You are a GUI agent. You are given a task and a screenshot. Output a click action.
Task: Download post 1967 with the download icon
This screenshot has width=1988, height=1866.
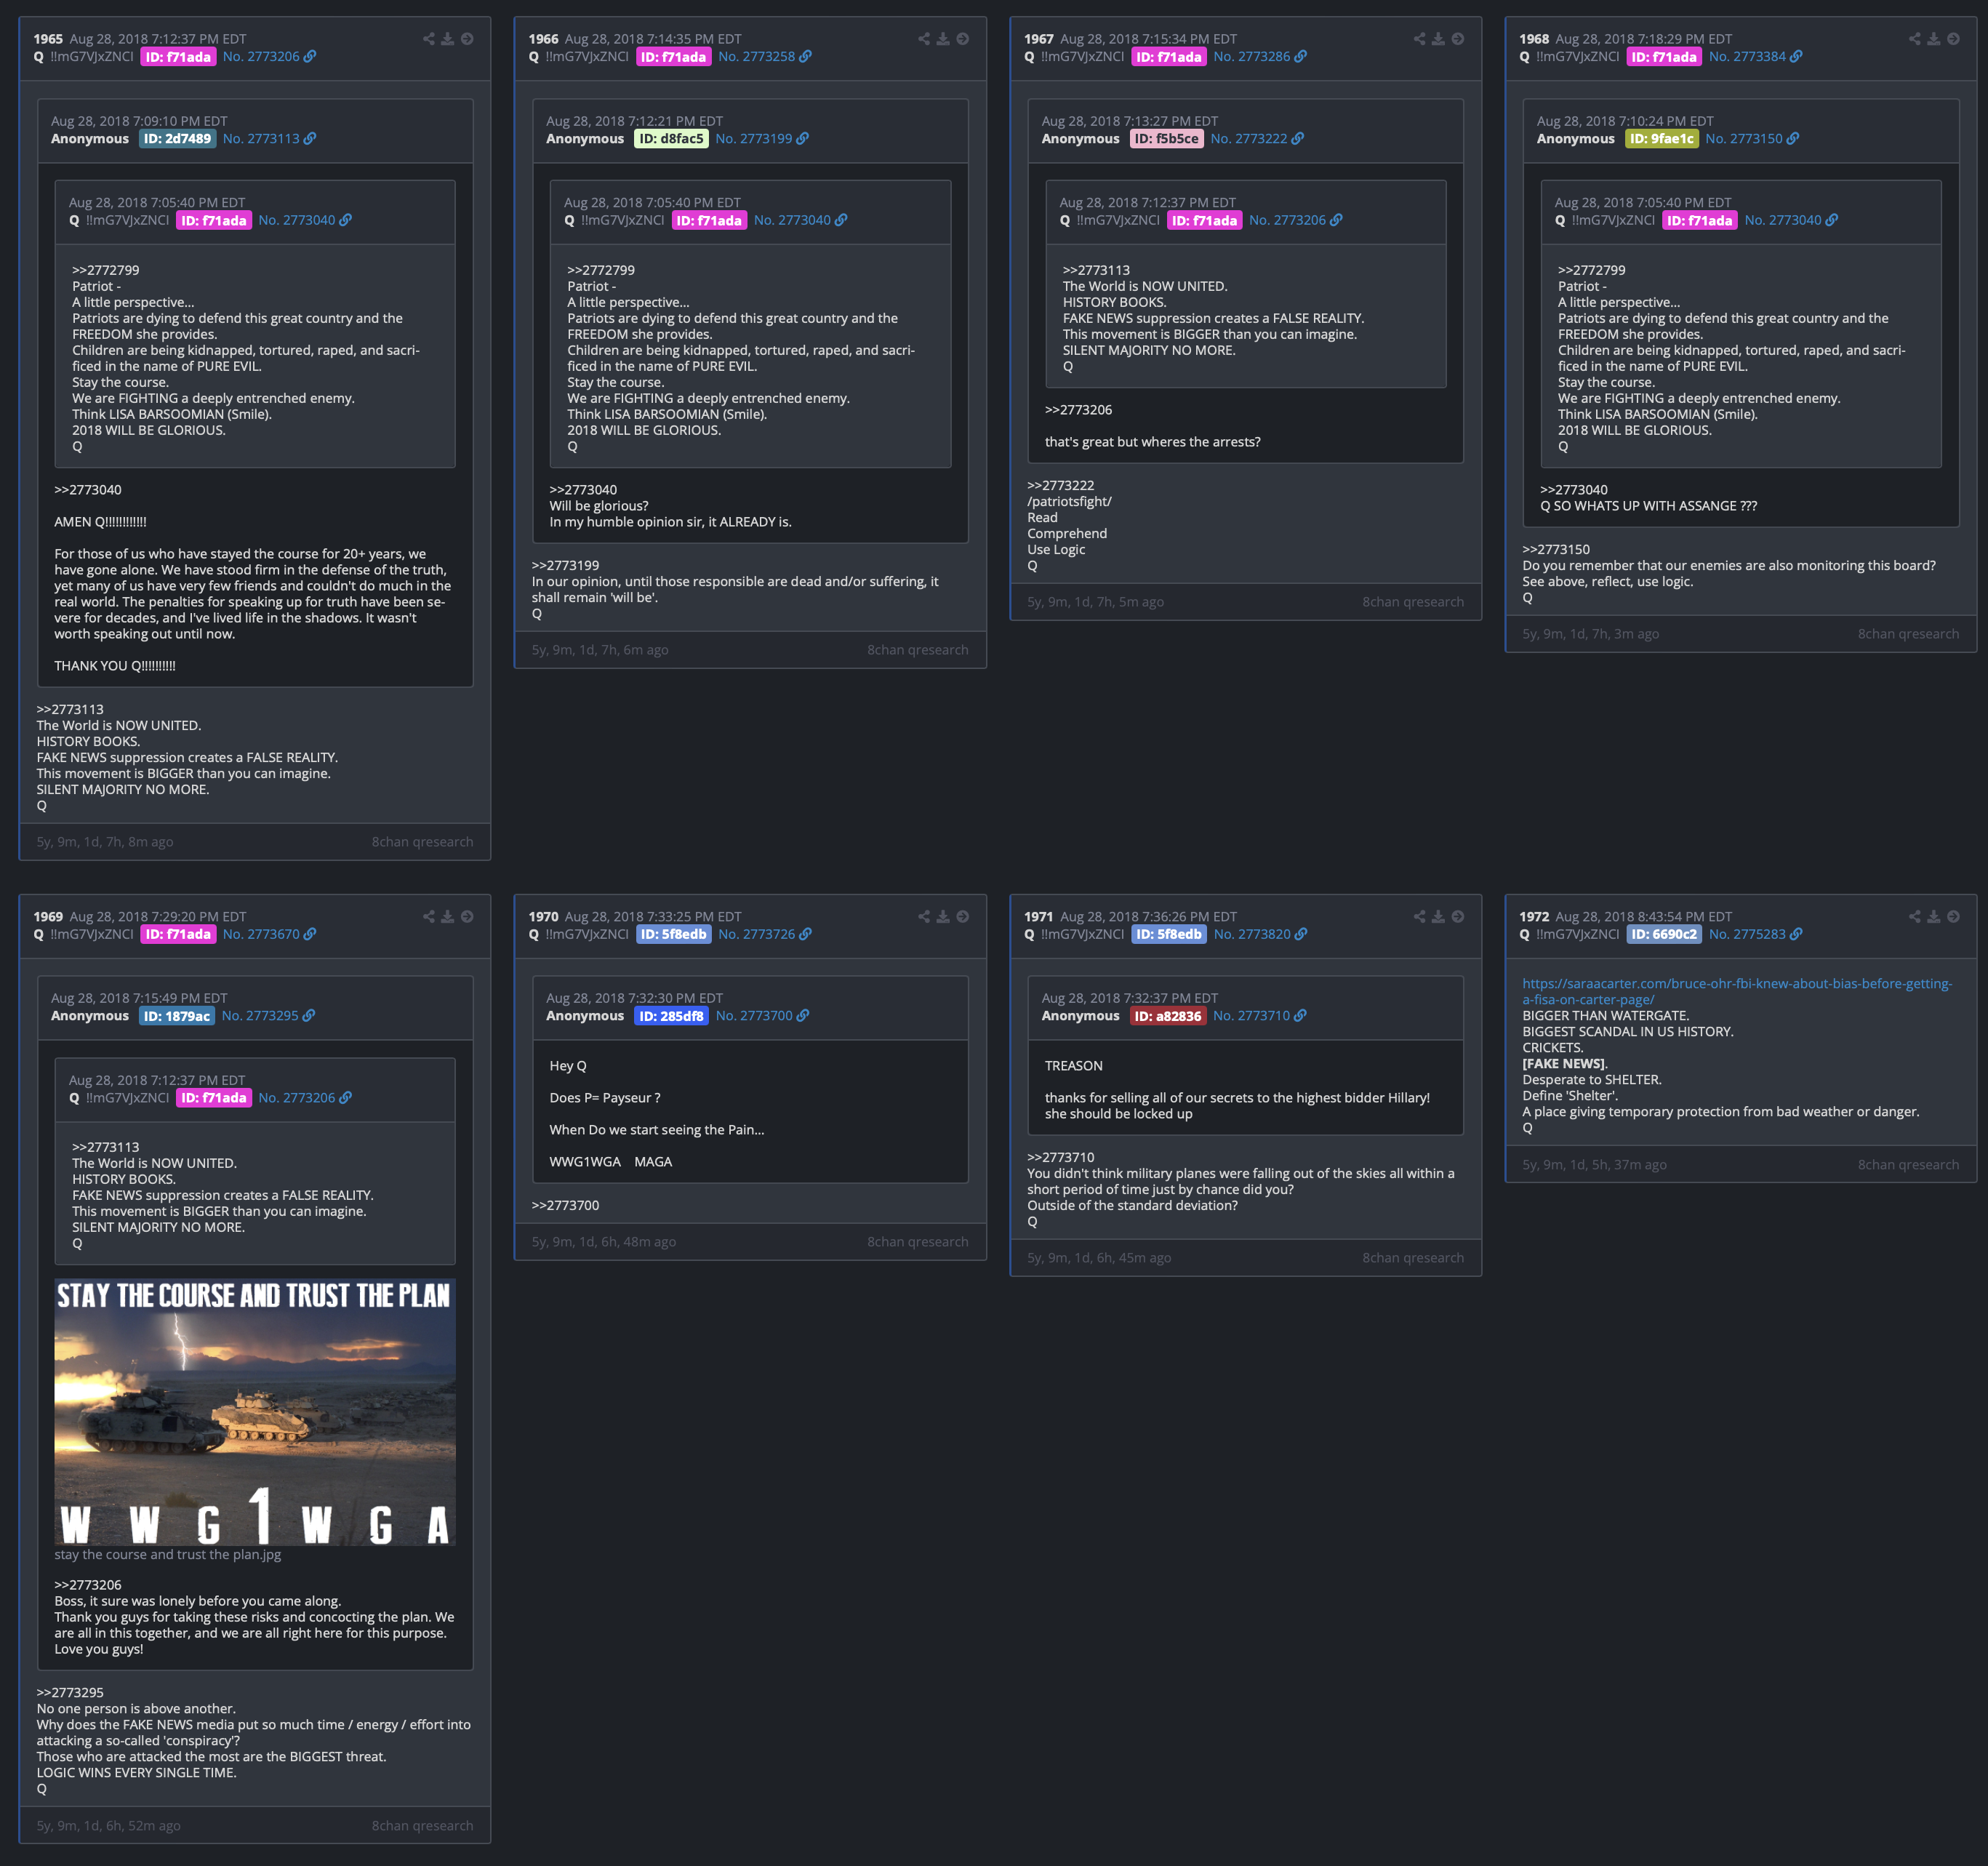1438,39
